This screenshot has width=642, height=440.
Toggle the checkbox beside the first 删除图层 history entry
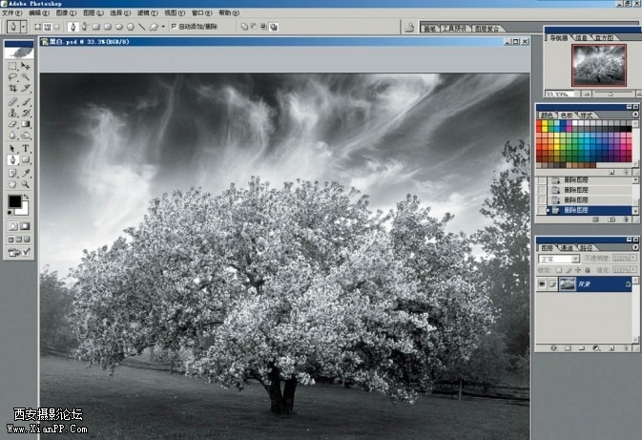point(542,179)
